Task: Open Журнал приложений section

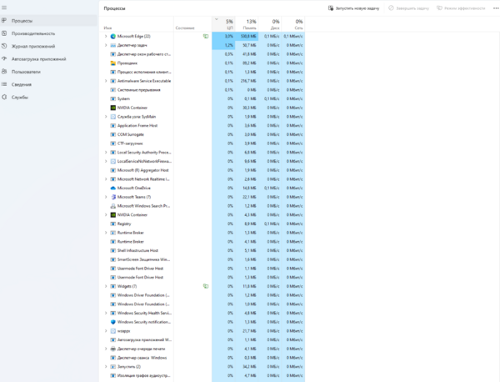Action: coord(33,46)
